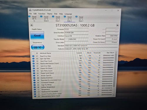The width and height of the screenshot is (147, 110).
Task: Click status orb for Read Error Rate
Action: click(x=33, y=56)
